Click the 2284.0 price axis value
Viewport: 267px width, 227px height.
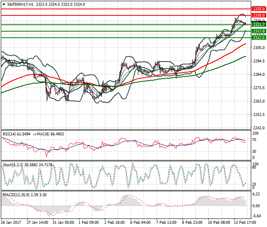(x=259, y=75)
